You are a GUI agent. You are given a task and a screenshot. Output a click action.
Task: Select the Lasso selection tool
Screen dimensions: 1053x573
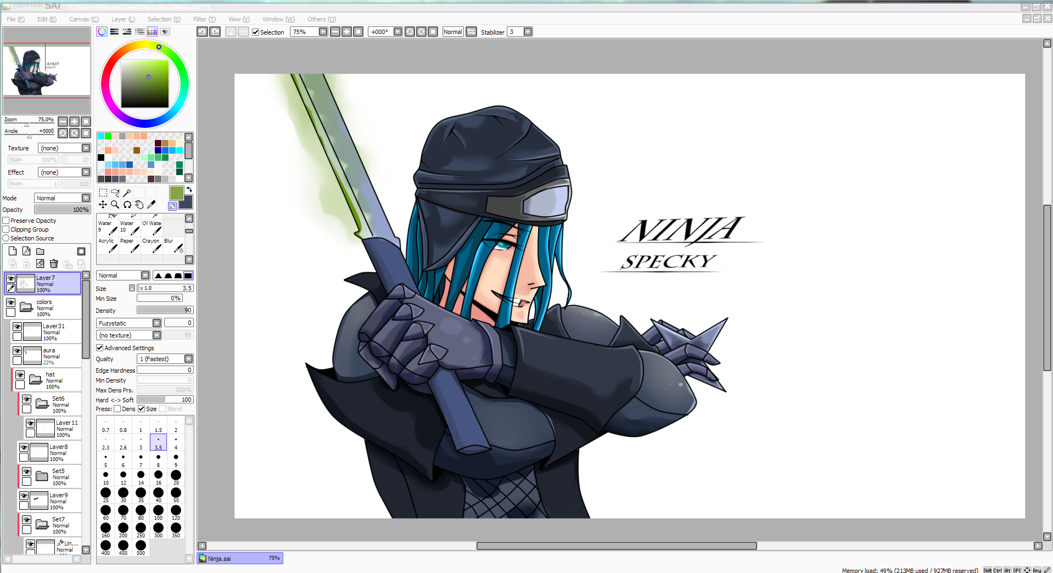pos(115,193)
